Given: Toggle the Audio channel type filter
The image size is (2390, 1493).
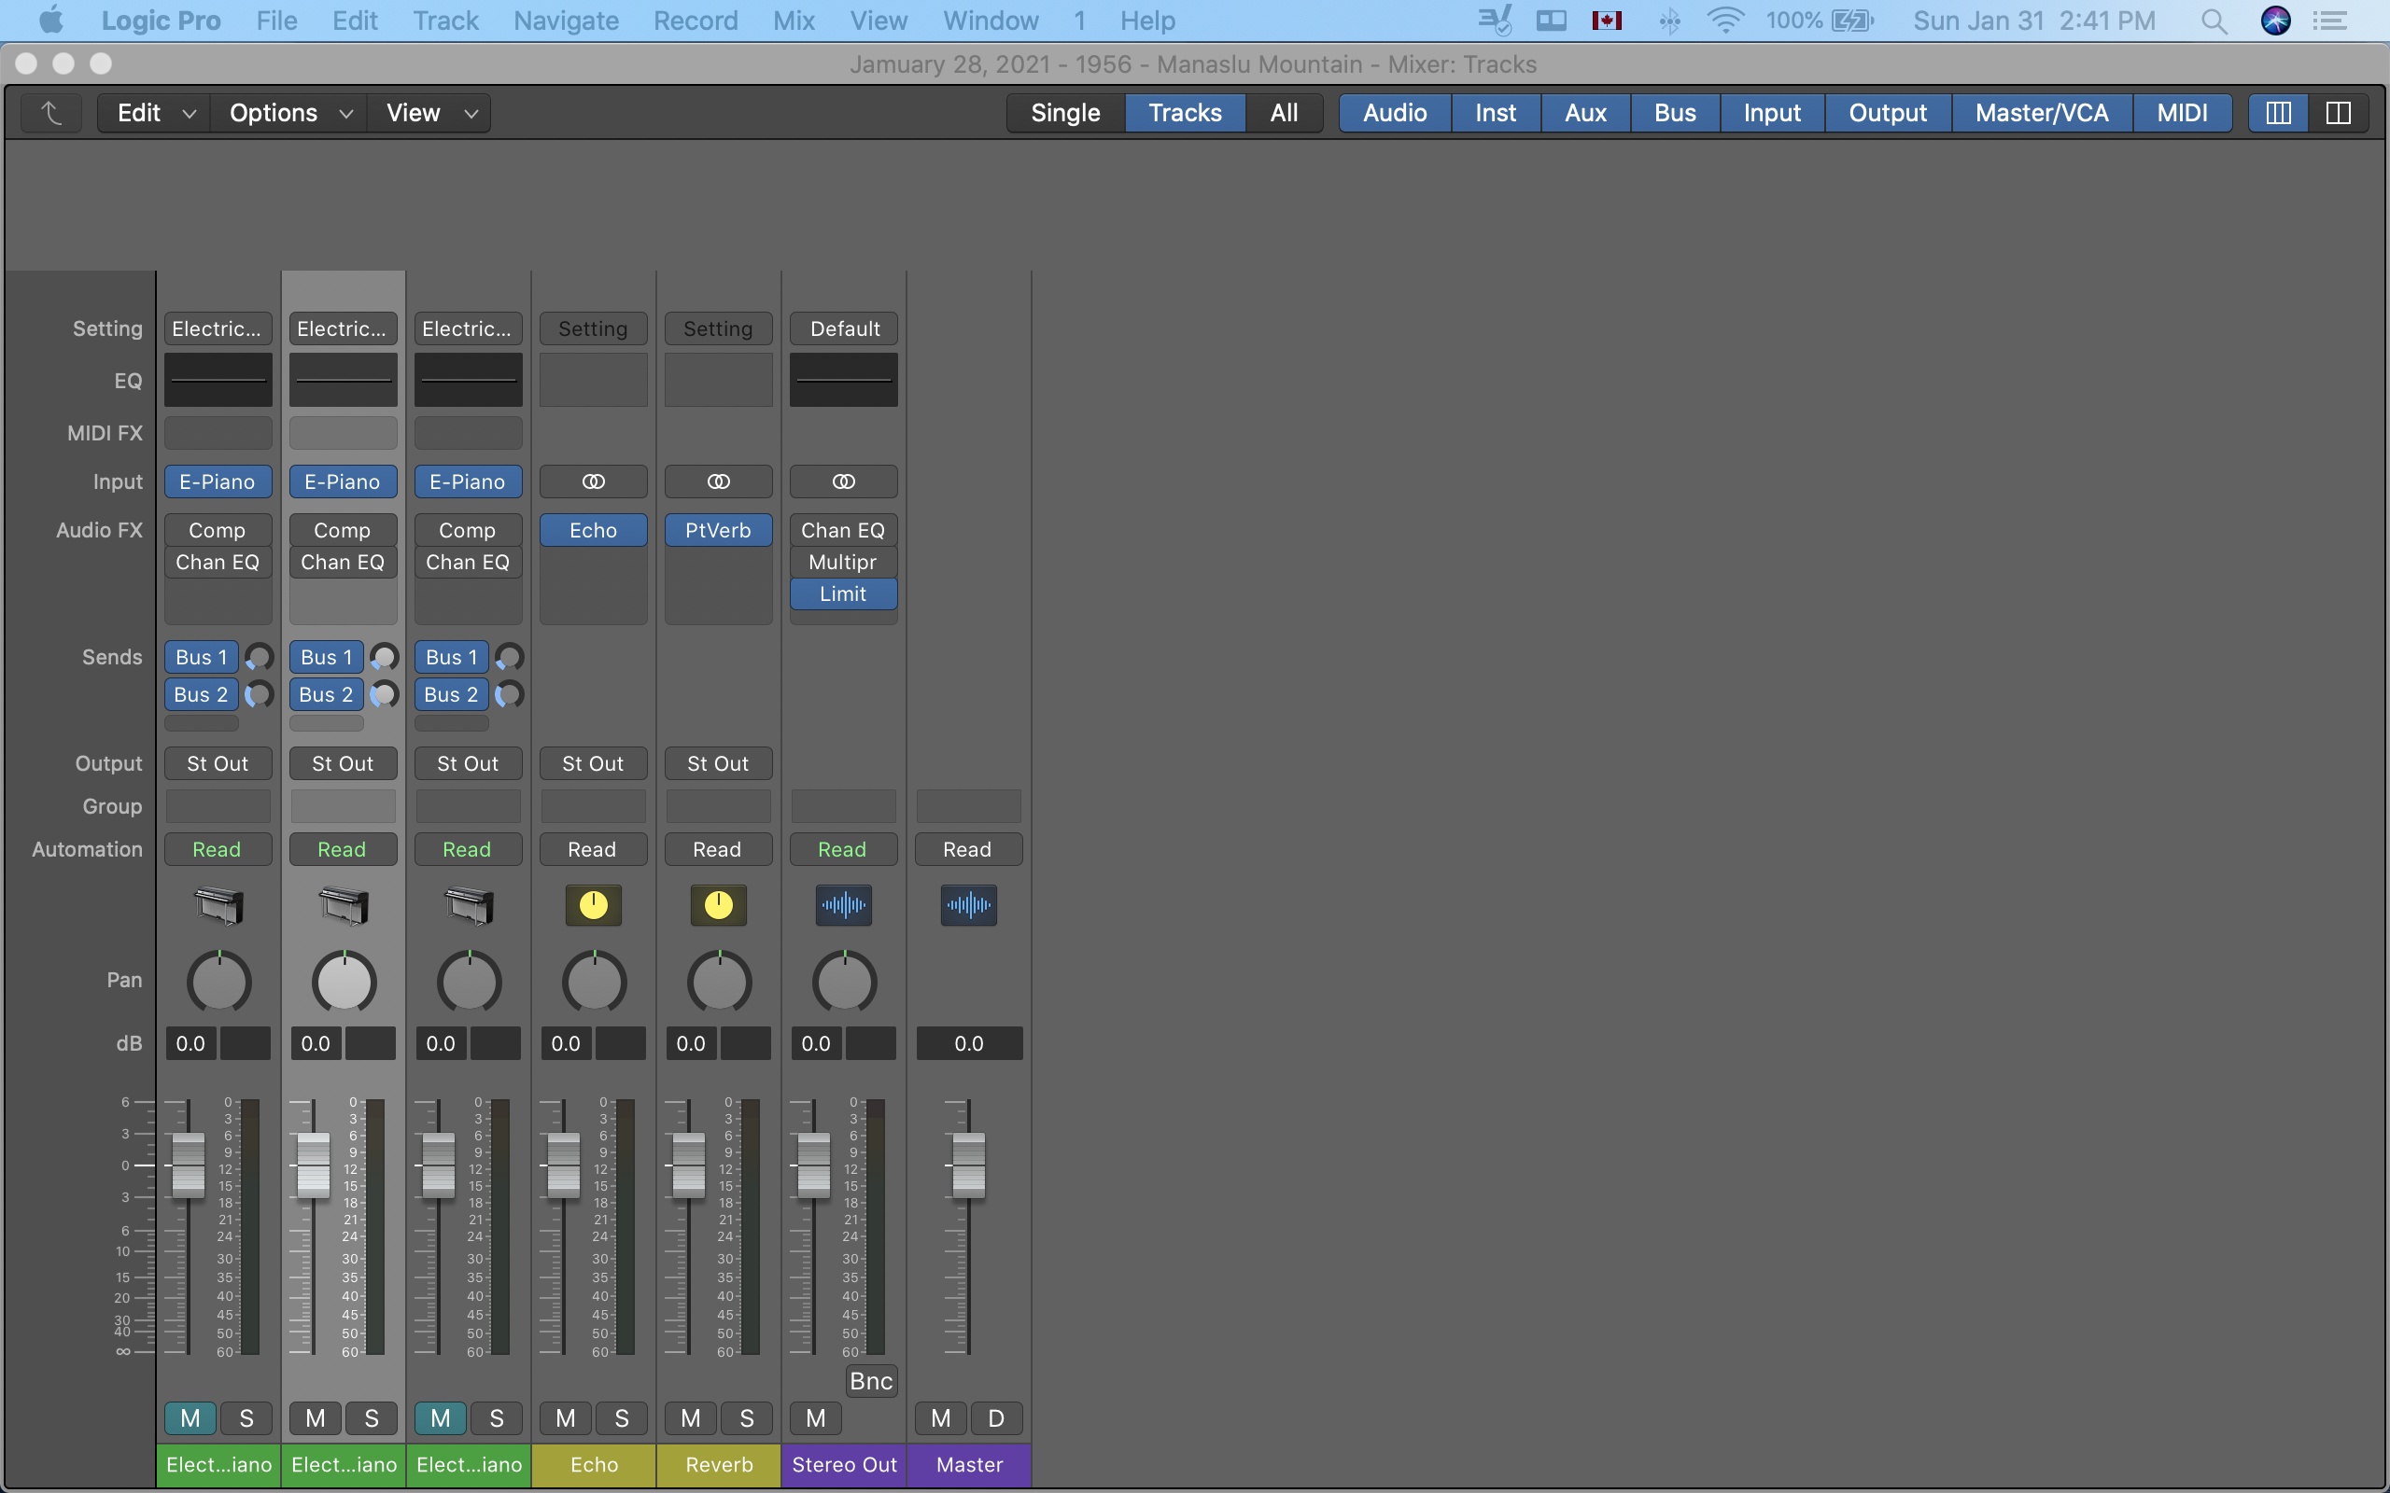Looking at the screenshot, I should coord(1395,113).
